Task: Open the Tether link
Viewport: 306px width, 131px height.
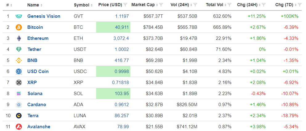Action: click(34, 49)
